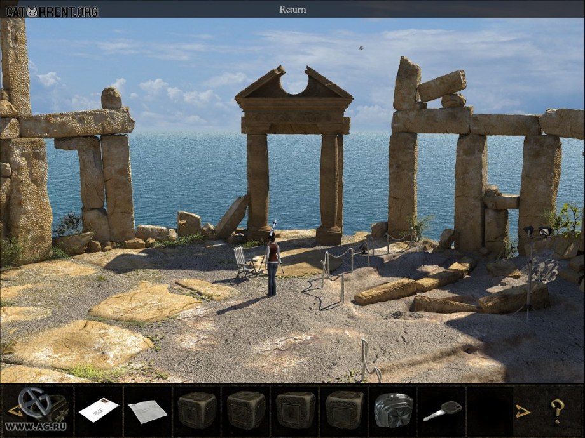Click the round boulder atop the left lintel
Screen dimensions: 585x438
coord(111,98)
